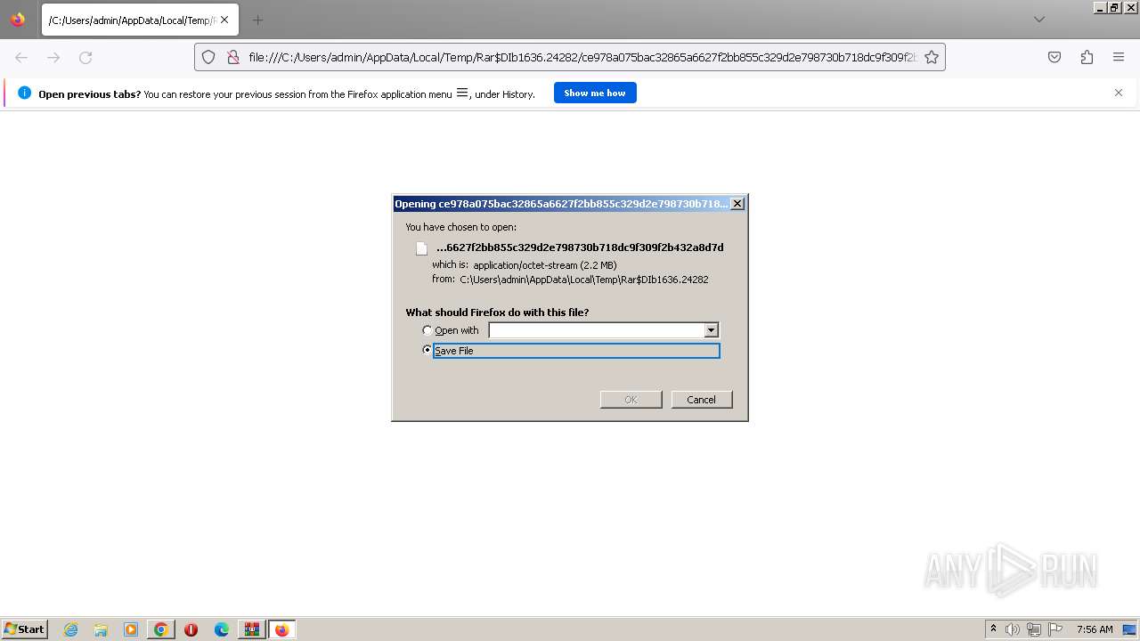Viewport: 1140px width, 641px height.
Task: Click the Firefox logo in the title bar
Action: 18,20
